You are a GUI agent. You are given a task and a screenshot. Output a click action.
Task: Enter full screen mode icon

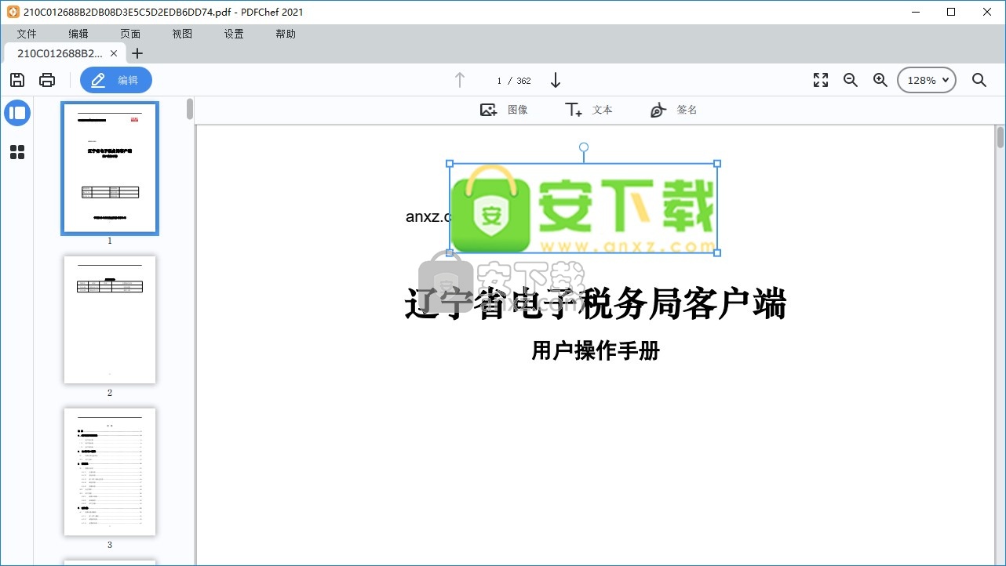pos(821,80)
